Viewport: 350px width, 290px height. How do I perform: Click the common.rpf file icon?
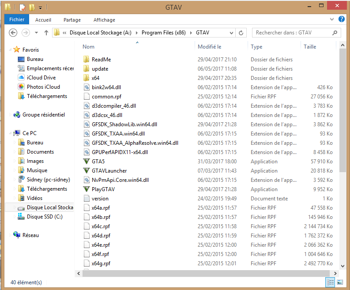click(87, 96)
